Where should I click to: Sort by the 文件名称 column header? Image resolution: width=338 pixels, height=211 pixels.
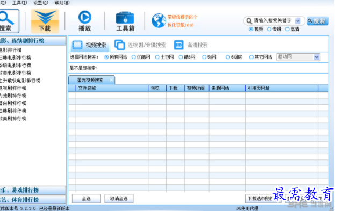pos(112,88)
